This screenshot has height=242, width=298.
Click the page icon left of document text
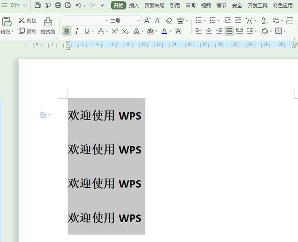(x=43, y=115)
